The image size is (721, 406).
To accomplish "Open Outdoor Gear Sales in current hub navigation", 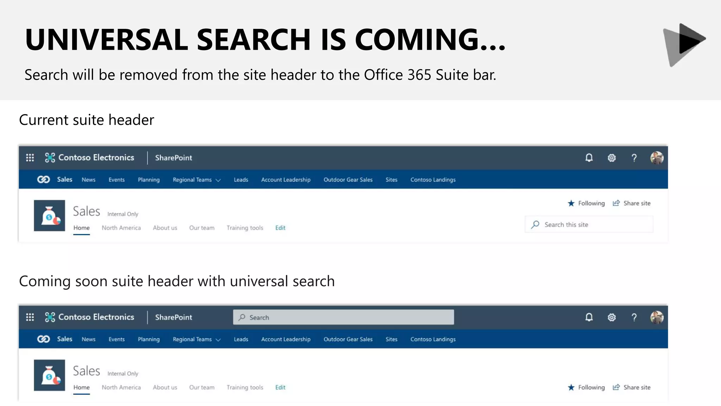I will (348, 180).
